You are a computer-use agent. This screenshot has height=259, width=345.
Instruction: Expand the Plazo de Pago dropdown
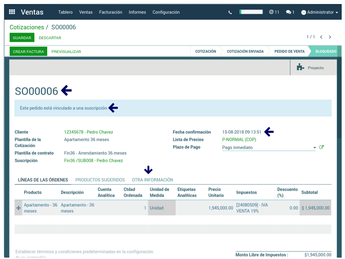(x=314, y=148)
